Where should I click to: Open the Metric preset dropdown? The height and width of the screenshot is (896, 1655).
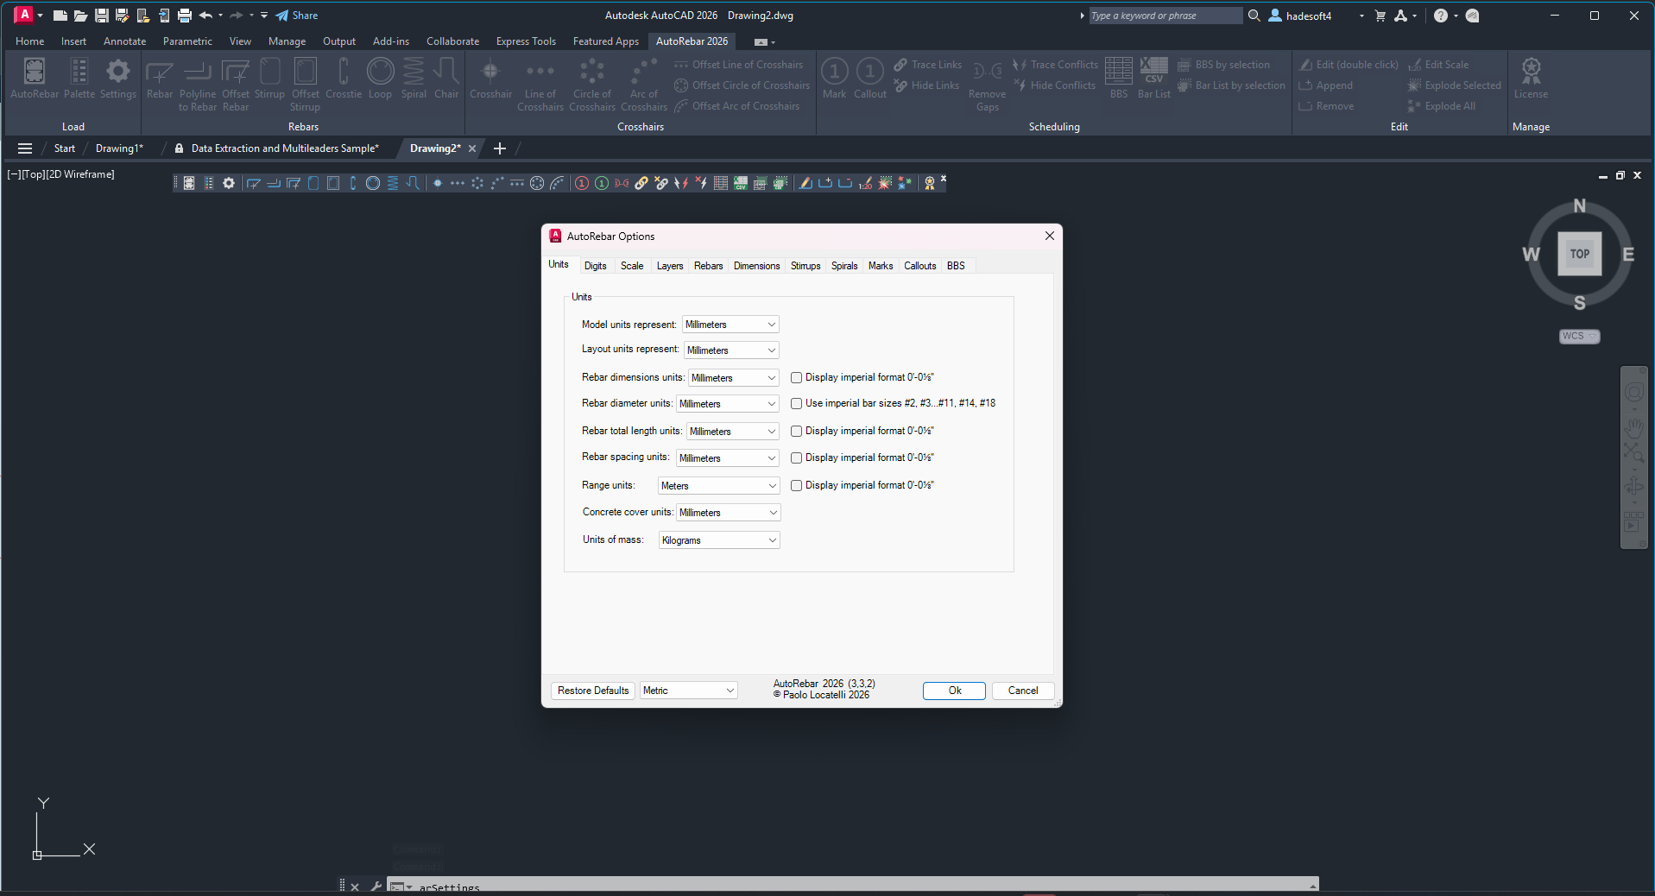[x=689, y=691]
